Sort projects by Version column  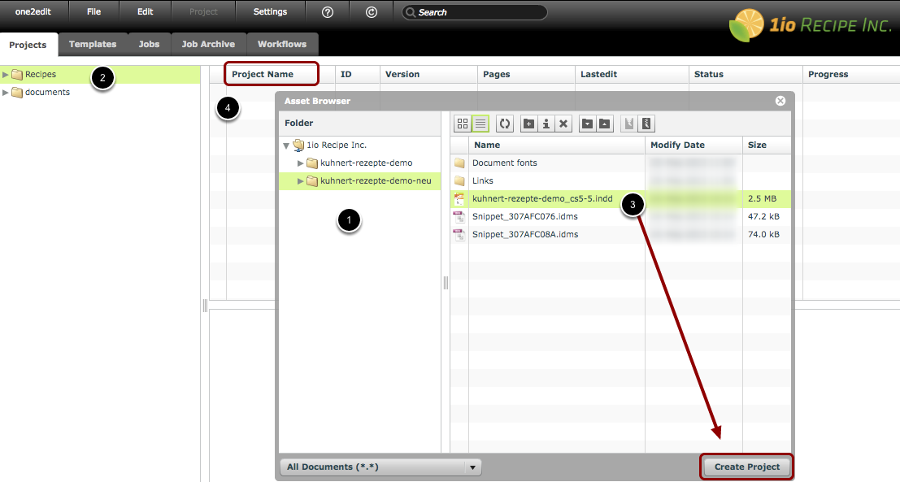tap(428, 74)
